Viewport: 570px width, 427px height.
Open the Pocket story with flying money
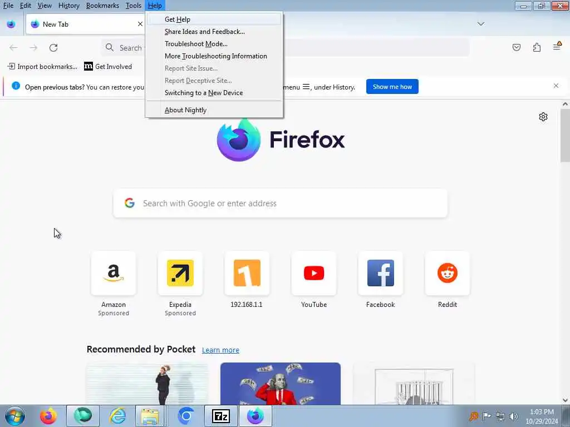(x=281, y=384)
